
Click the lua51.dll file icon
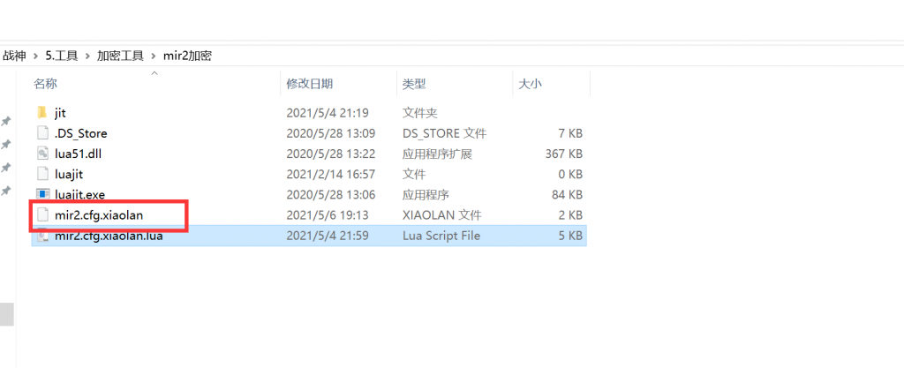[41, 154]
